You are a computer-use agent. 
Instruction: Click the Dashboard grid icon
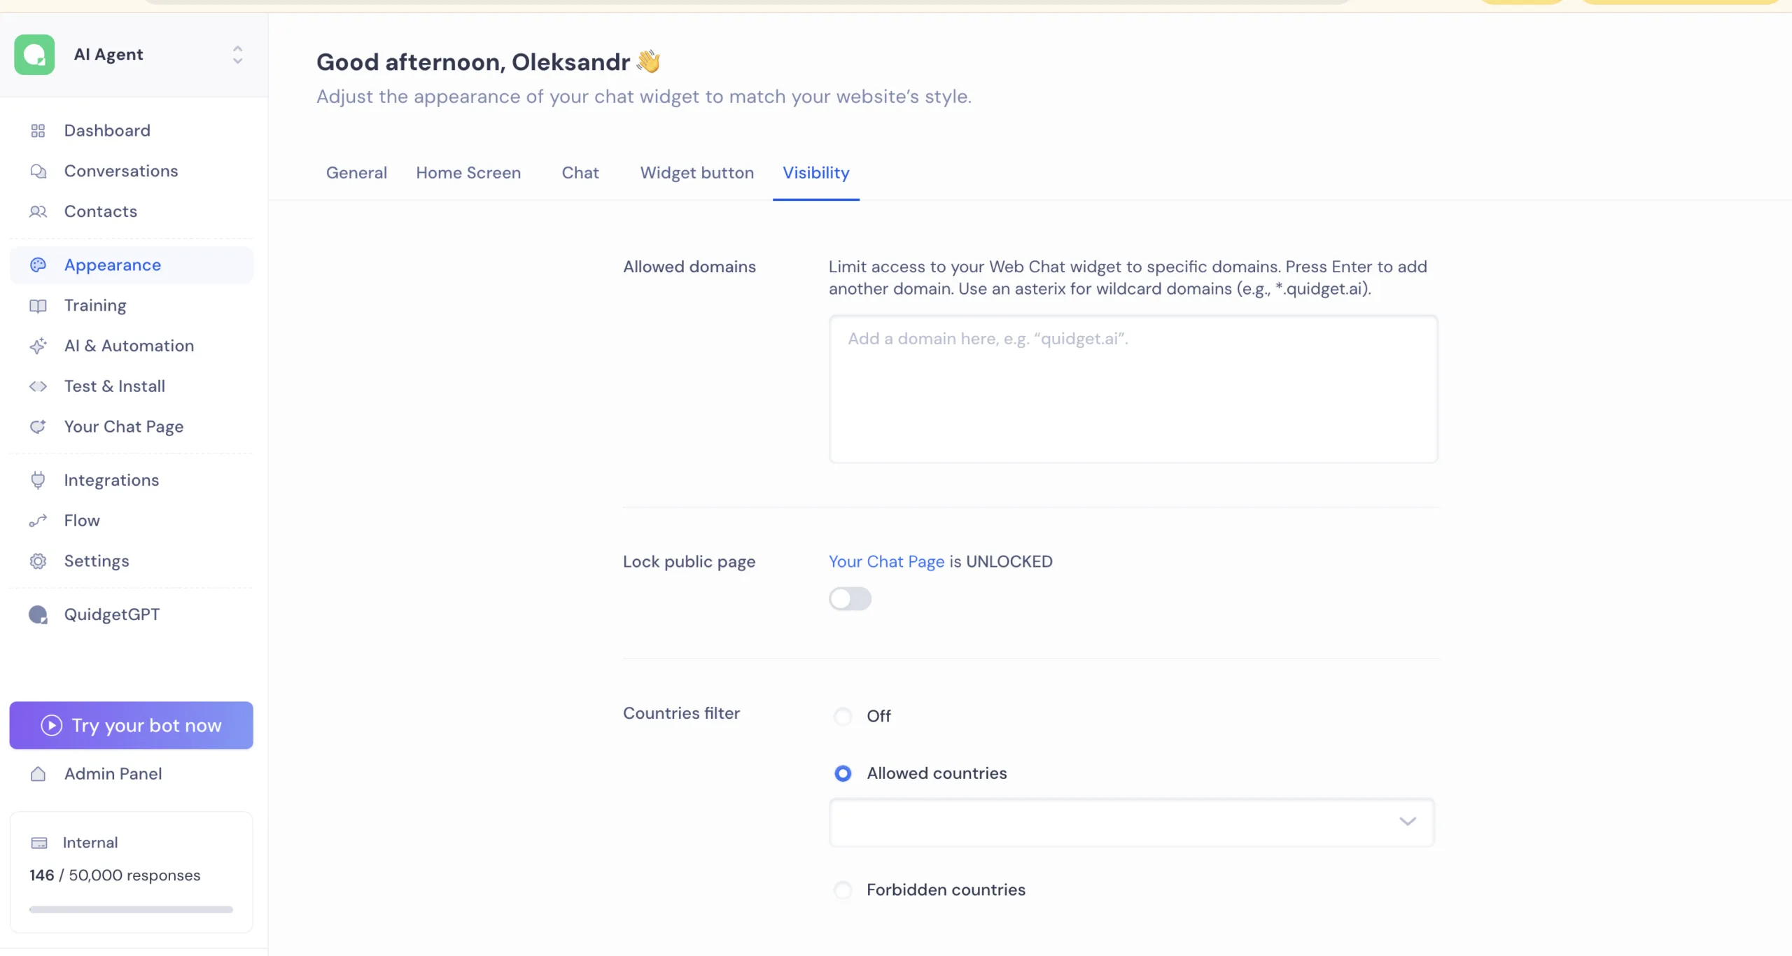(38, 131)
